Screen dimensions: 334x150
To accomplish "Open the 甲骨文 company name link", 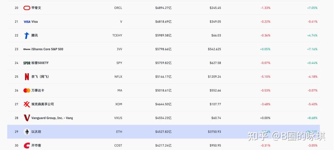I will (36, 8).
